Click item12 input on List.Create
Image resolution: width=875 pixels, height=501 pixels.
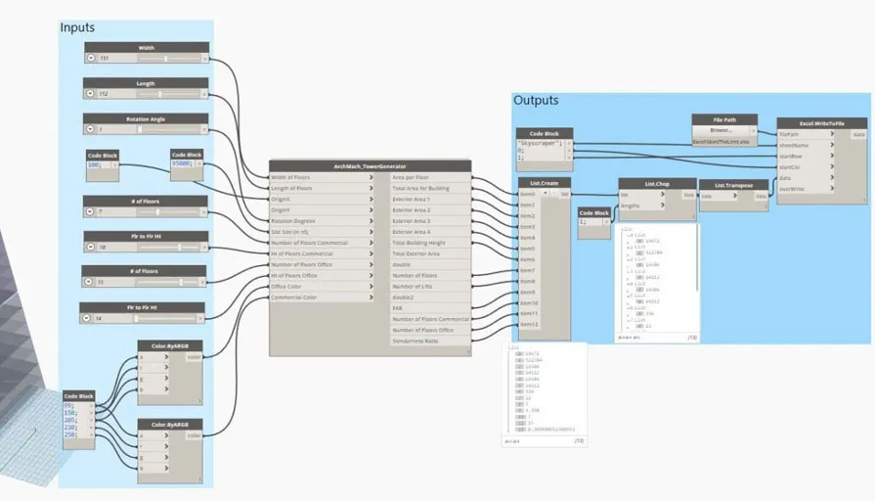click(x=529, y=324)
